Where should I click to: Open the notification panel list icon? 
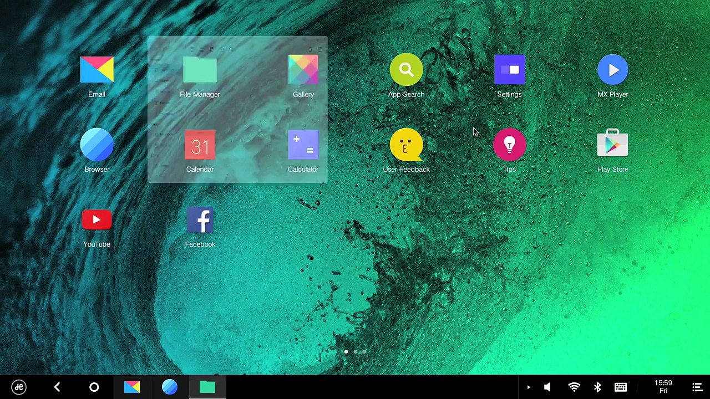pos(697,387)
